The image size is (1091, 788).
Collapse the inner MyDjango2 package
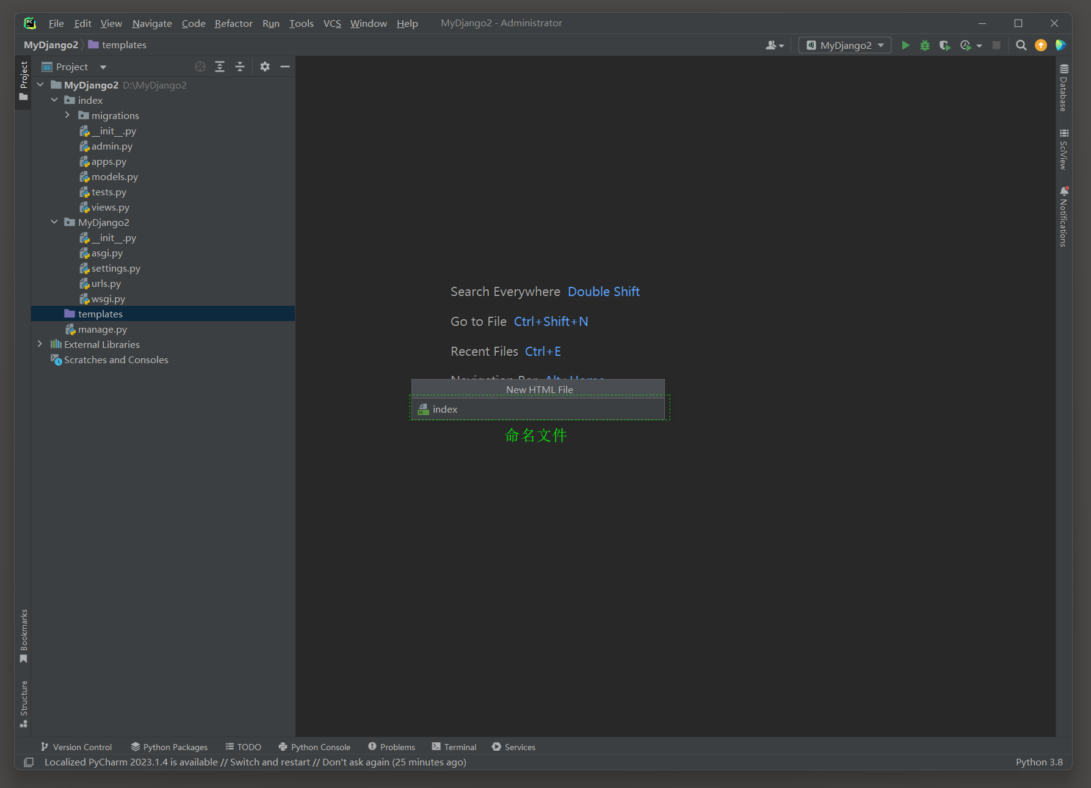[x=54, y=222]
